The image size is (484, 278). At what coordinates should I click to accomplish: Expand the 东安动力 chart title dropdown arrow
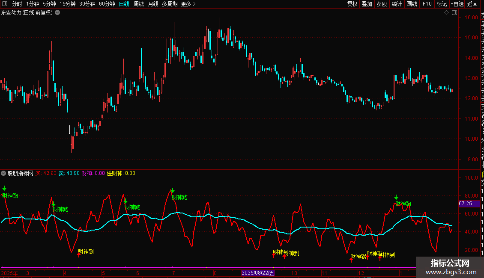coord(57,13)
